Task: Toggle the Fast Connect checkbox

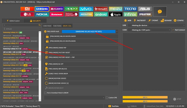Action: 173,30
